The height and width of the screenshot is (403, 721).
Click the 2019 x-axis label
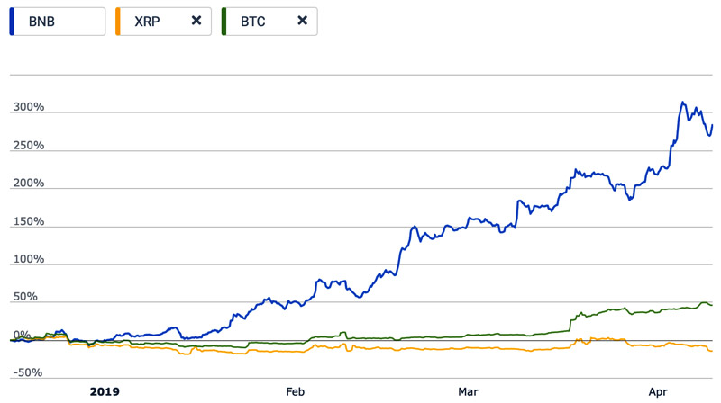click(105, 392)
